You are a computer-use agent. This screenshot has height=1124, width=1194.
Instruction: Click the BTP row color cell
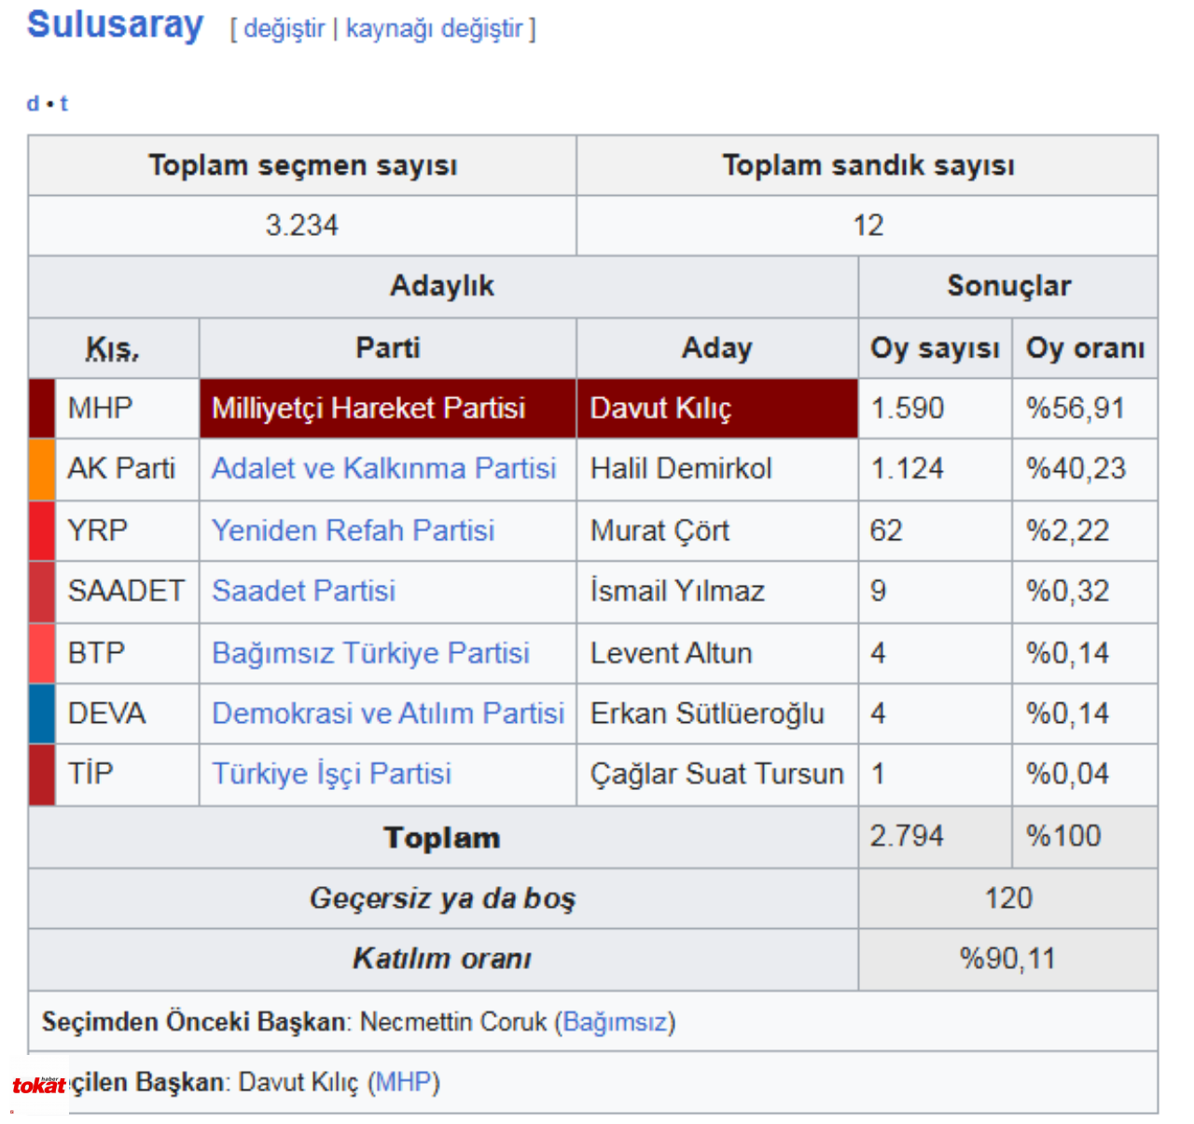tap(42, 653)
